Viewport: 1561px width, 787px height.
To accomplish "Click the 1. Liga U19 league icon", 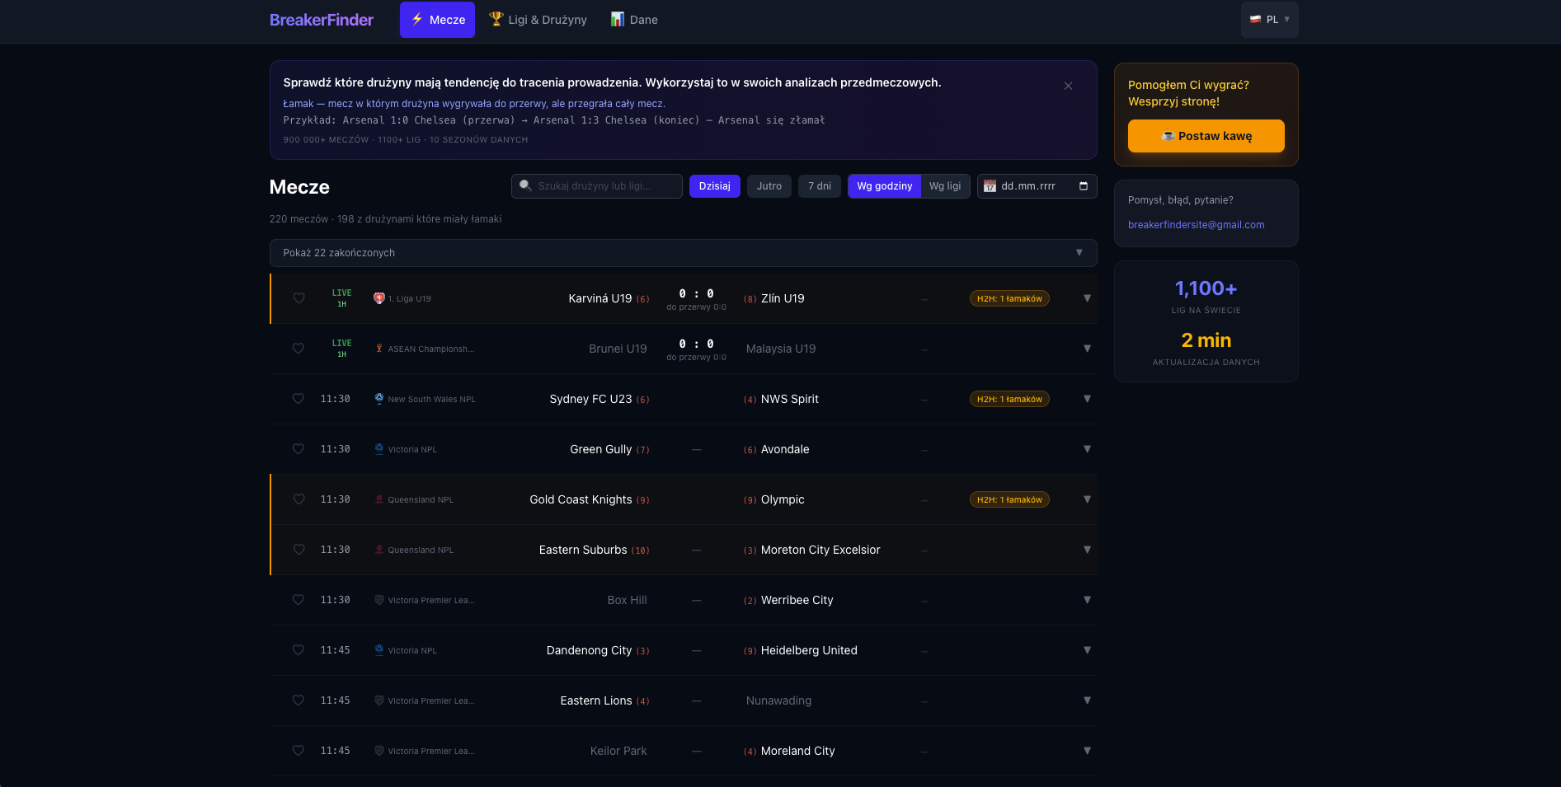I will 379,298.
